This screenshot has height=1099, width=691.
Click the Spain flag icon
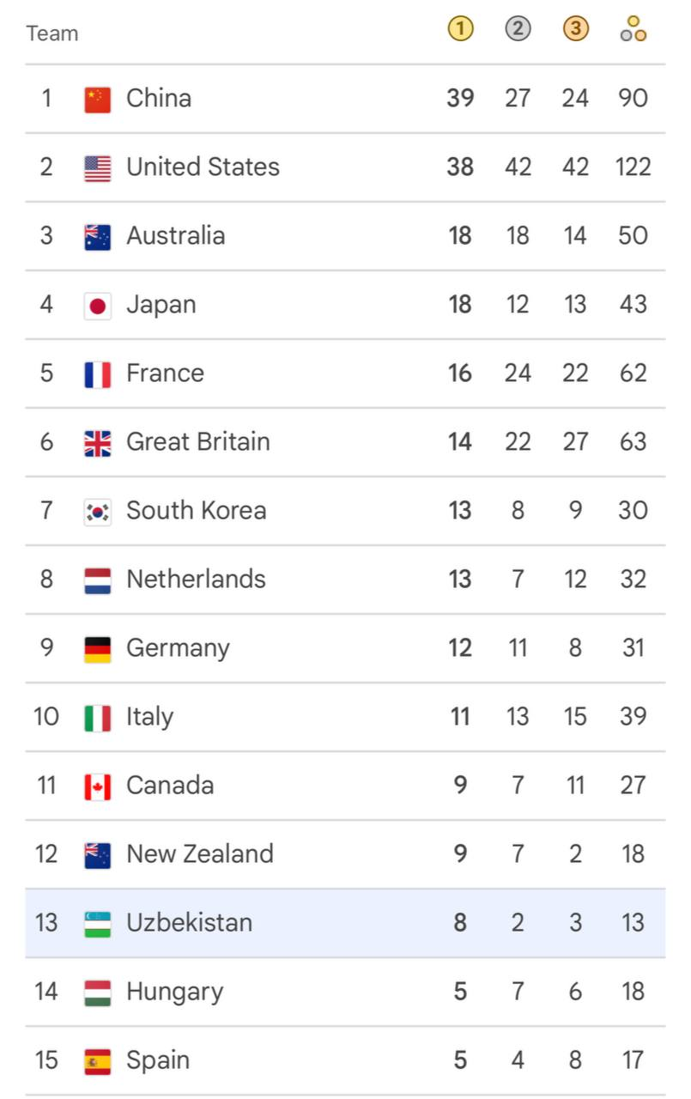click(x=98, y=1060)
